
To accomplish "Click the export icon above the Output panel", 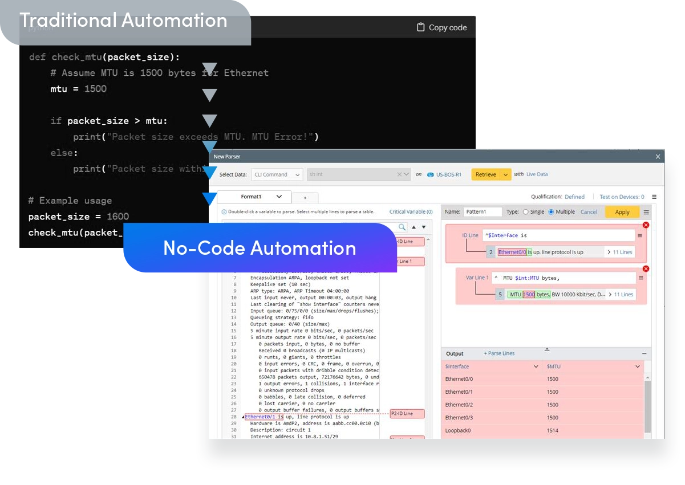I will pos(548,348).
